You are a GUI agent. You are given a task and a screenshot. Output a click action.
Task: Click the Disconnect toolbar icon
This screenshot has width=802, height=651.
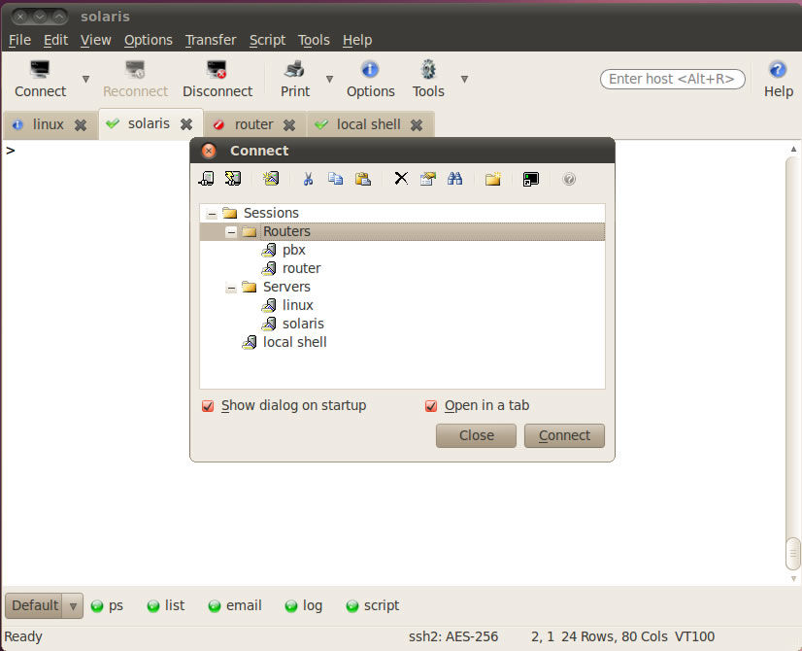point(217,69)
